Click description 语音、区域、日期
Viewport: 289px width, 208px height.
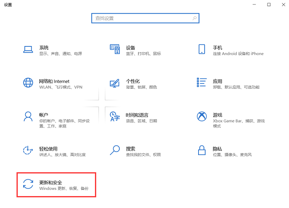coord(141,121)
